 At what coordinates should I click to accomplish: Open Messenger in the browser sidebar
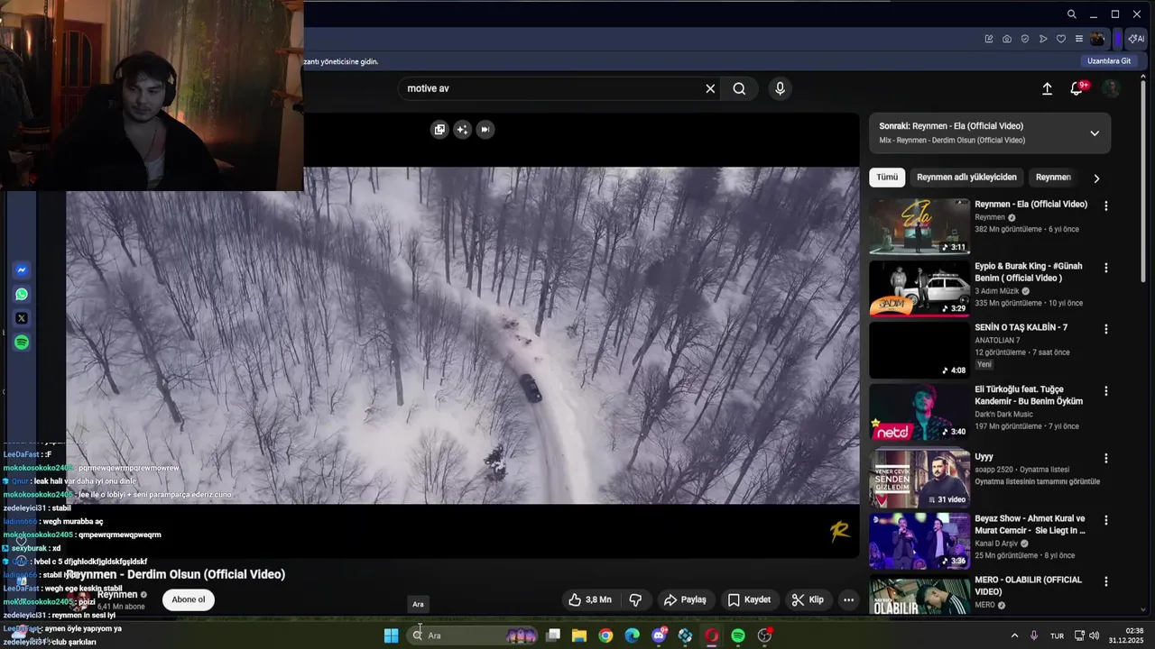22,270
